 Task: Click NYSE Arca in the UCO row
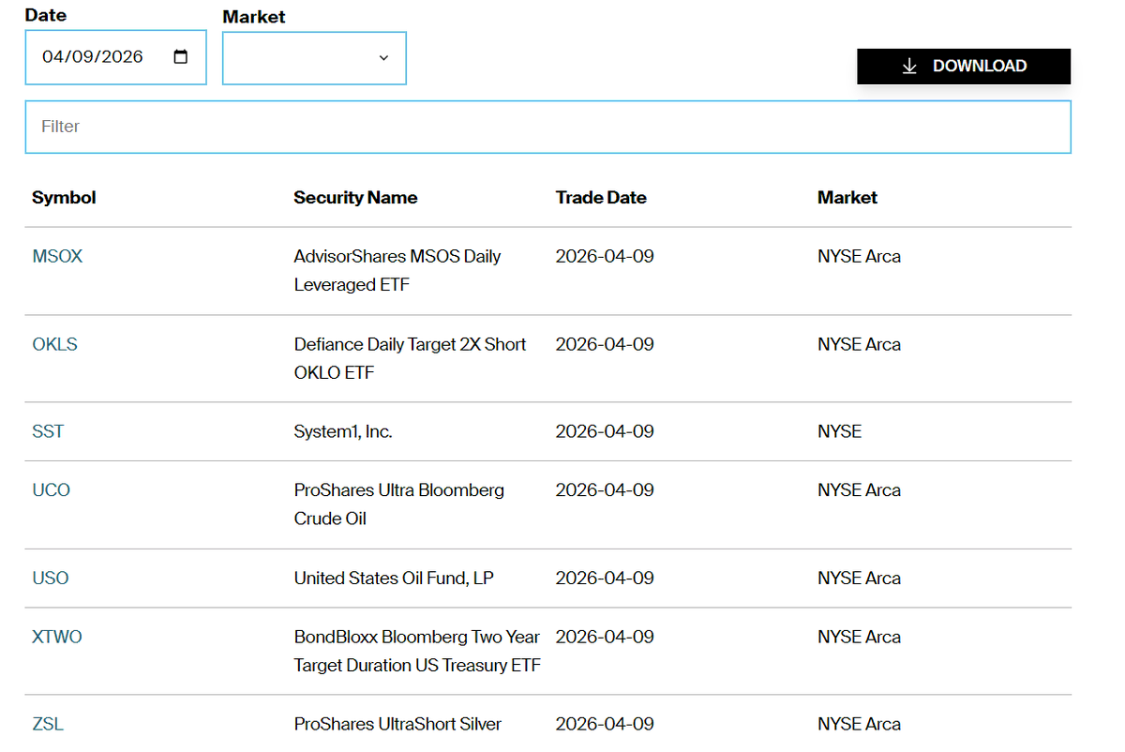click(x=859, y=489)
